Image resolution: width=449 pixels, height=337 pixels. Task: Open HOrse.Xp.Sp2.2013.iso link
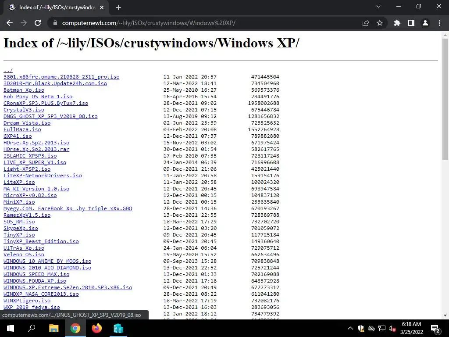(x=36, y=143)
